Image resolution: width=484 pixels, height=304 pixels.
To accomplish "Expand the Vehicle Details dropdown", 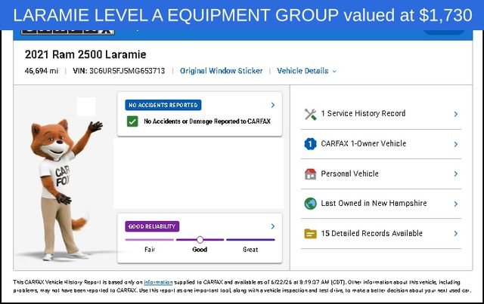I will pyautogui.click(x=306, y=71).
